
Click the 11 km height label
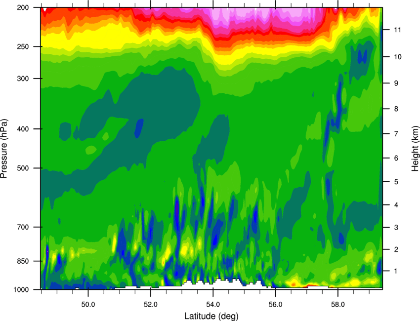point(398,30)
